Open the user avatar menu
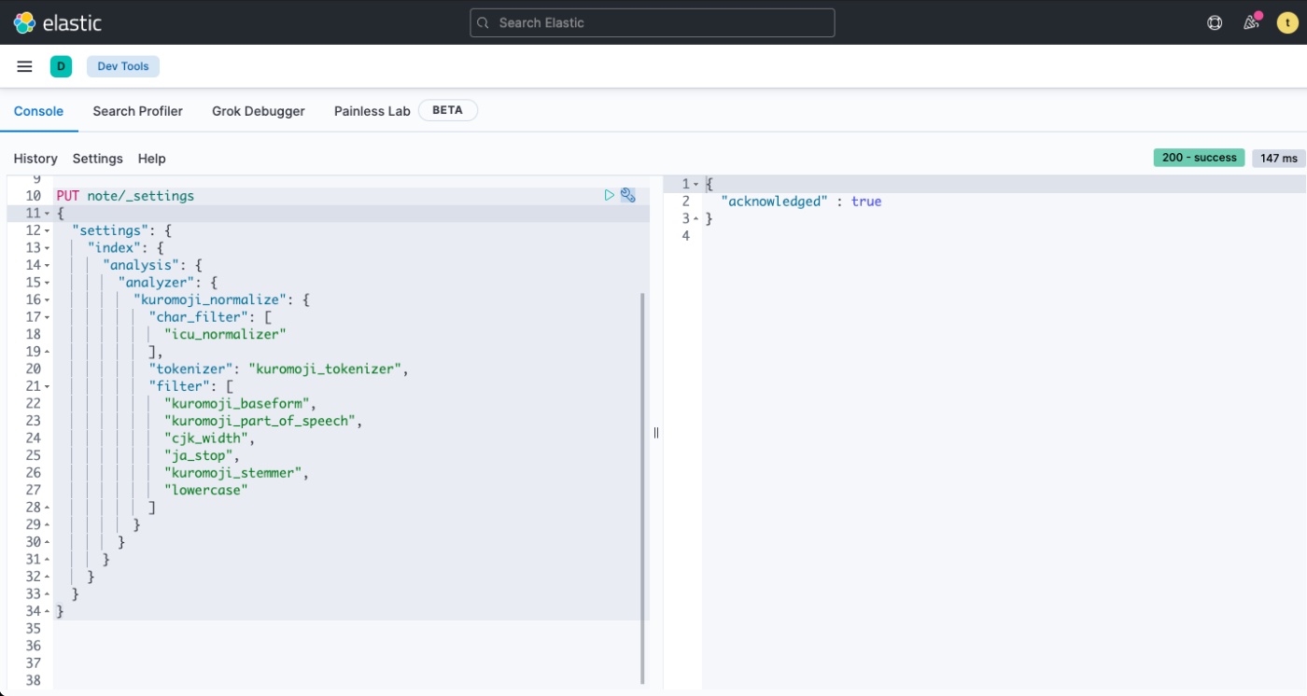This screenshot has height=696, width=1307. click(x=1287, y=22)
